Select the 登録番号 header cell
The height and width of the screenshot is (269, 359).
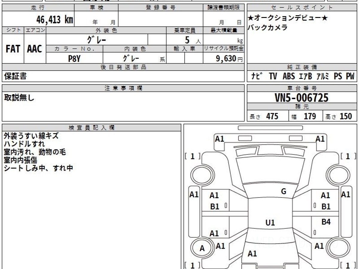point(160,7)
